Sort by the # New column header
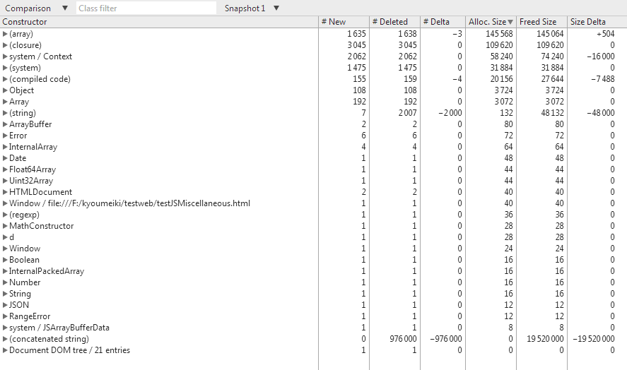The height and width of the screenshot is (370, 627). [x=344, y=22]
